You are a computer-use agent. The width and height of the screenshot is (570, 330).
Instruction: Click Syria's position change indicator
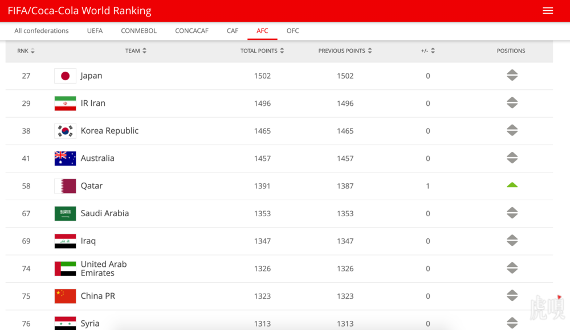(512, 323)
